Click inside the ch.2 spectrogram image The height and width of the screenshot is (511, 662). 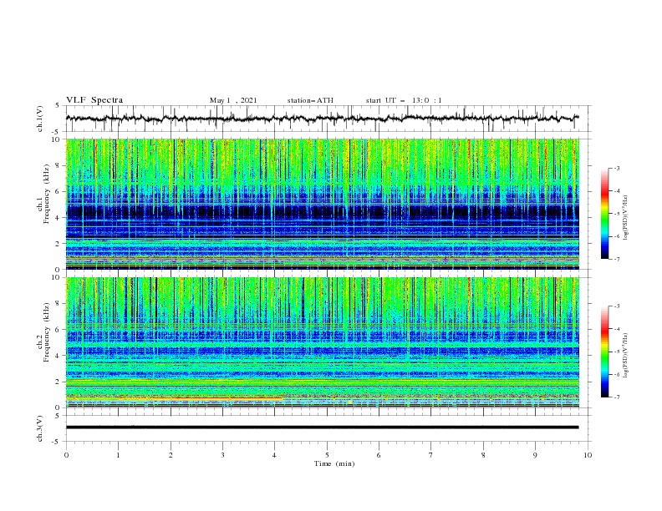(x=323, y=342)
